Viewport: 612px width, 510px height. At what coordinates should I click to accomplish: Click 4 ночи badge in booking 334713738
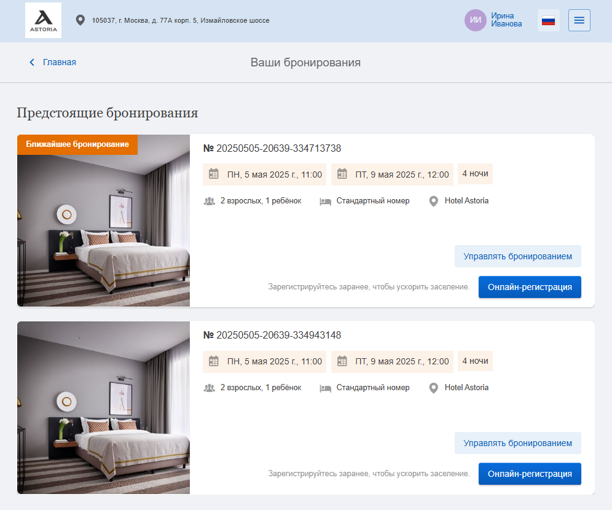coord(475,174)
